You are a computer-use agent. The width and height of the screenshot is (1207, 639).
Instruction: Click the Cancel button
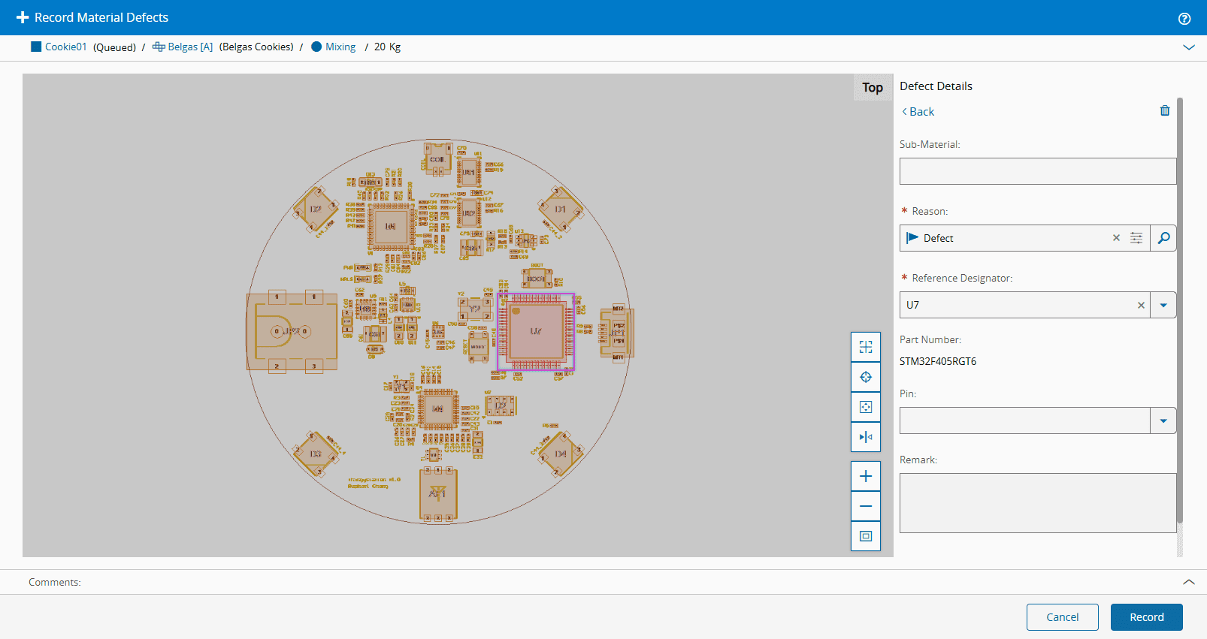pyautogui.click(x=1062, y=617)
